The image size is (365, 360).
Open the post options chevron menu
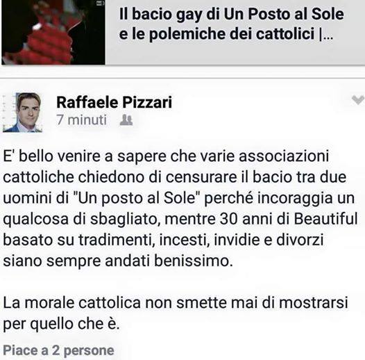(358, 100)
